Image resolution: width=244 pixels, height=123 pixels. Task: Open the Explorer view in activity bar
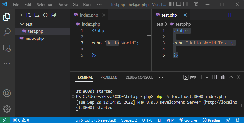pyautogui.click(x=7, y=17)
